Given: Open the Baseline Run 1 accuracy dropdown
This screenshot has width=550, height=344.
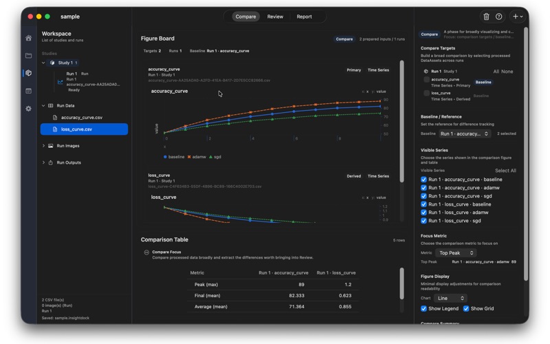Looking at the screenshot, I should (465, 133).
